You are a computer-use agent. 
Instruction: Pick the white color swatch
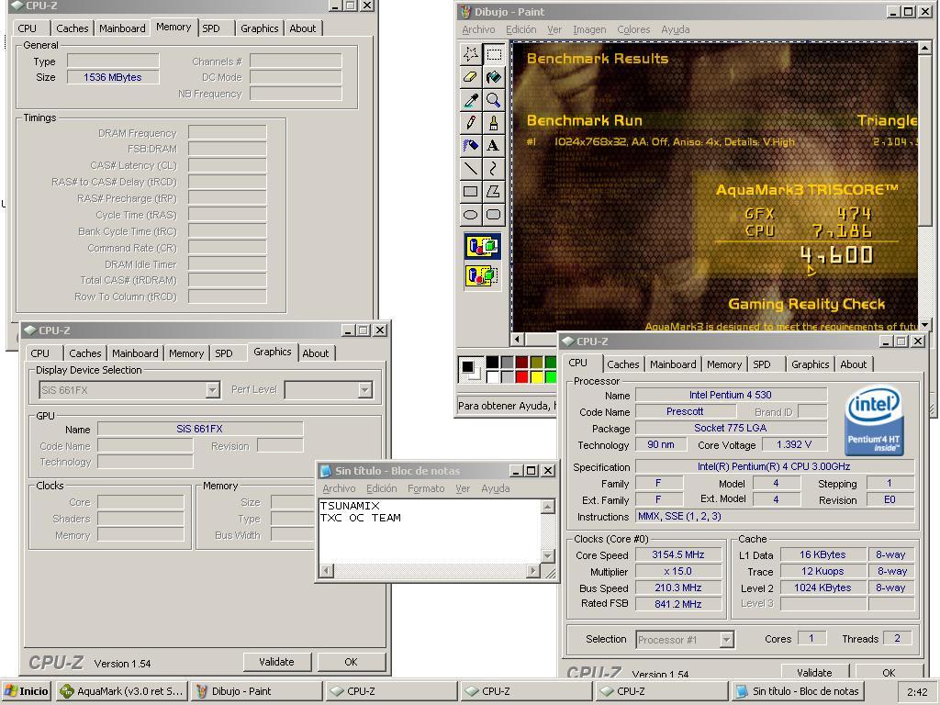492,376
